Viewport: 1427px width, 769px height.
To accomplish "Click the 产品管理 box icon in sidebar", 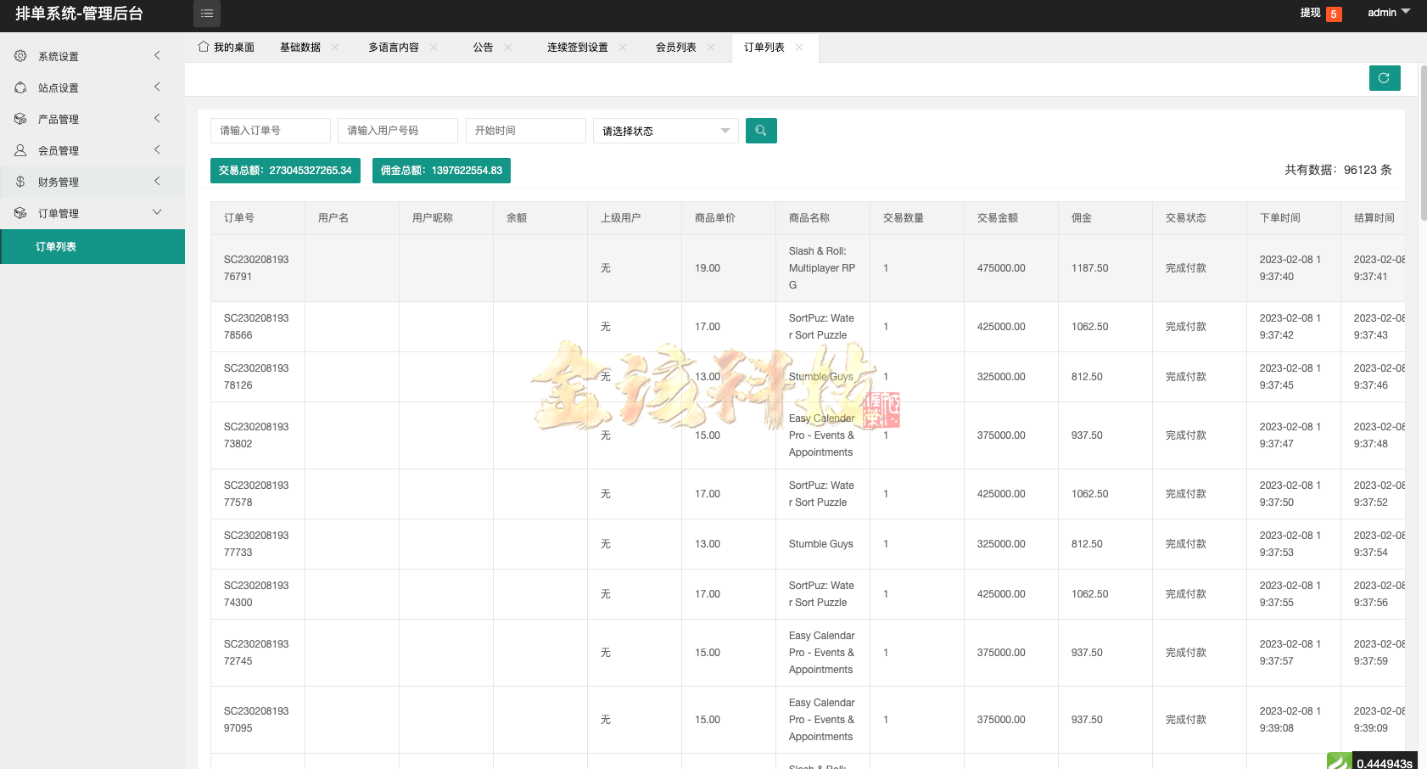I will click(x=20, y=119).
